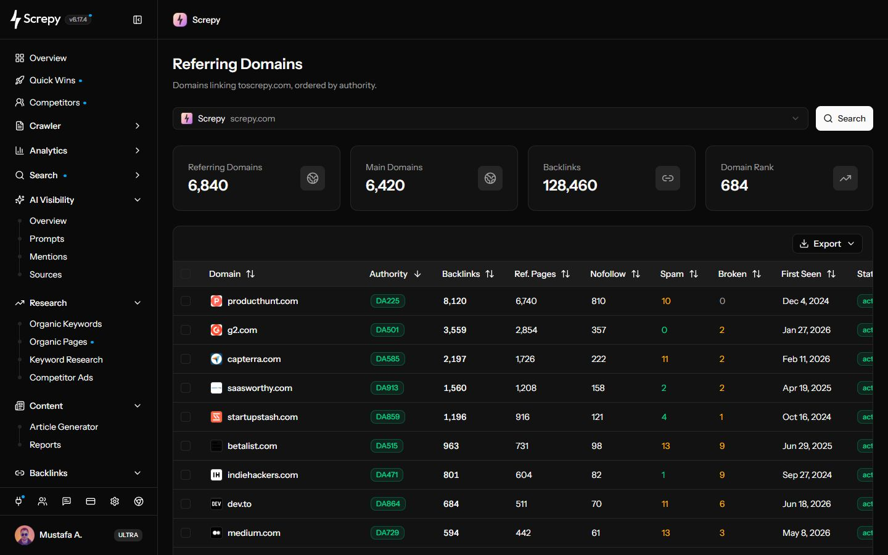Collapse the Content section
Screen dimensions: 888x555
78,406
